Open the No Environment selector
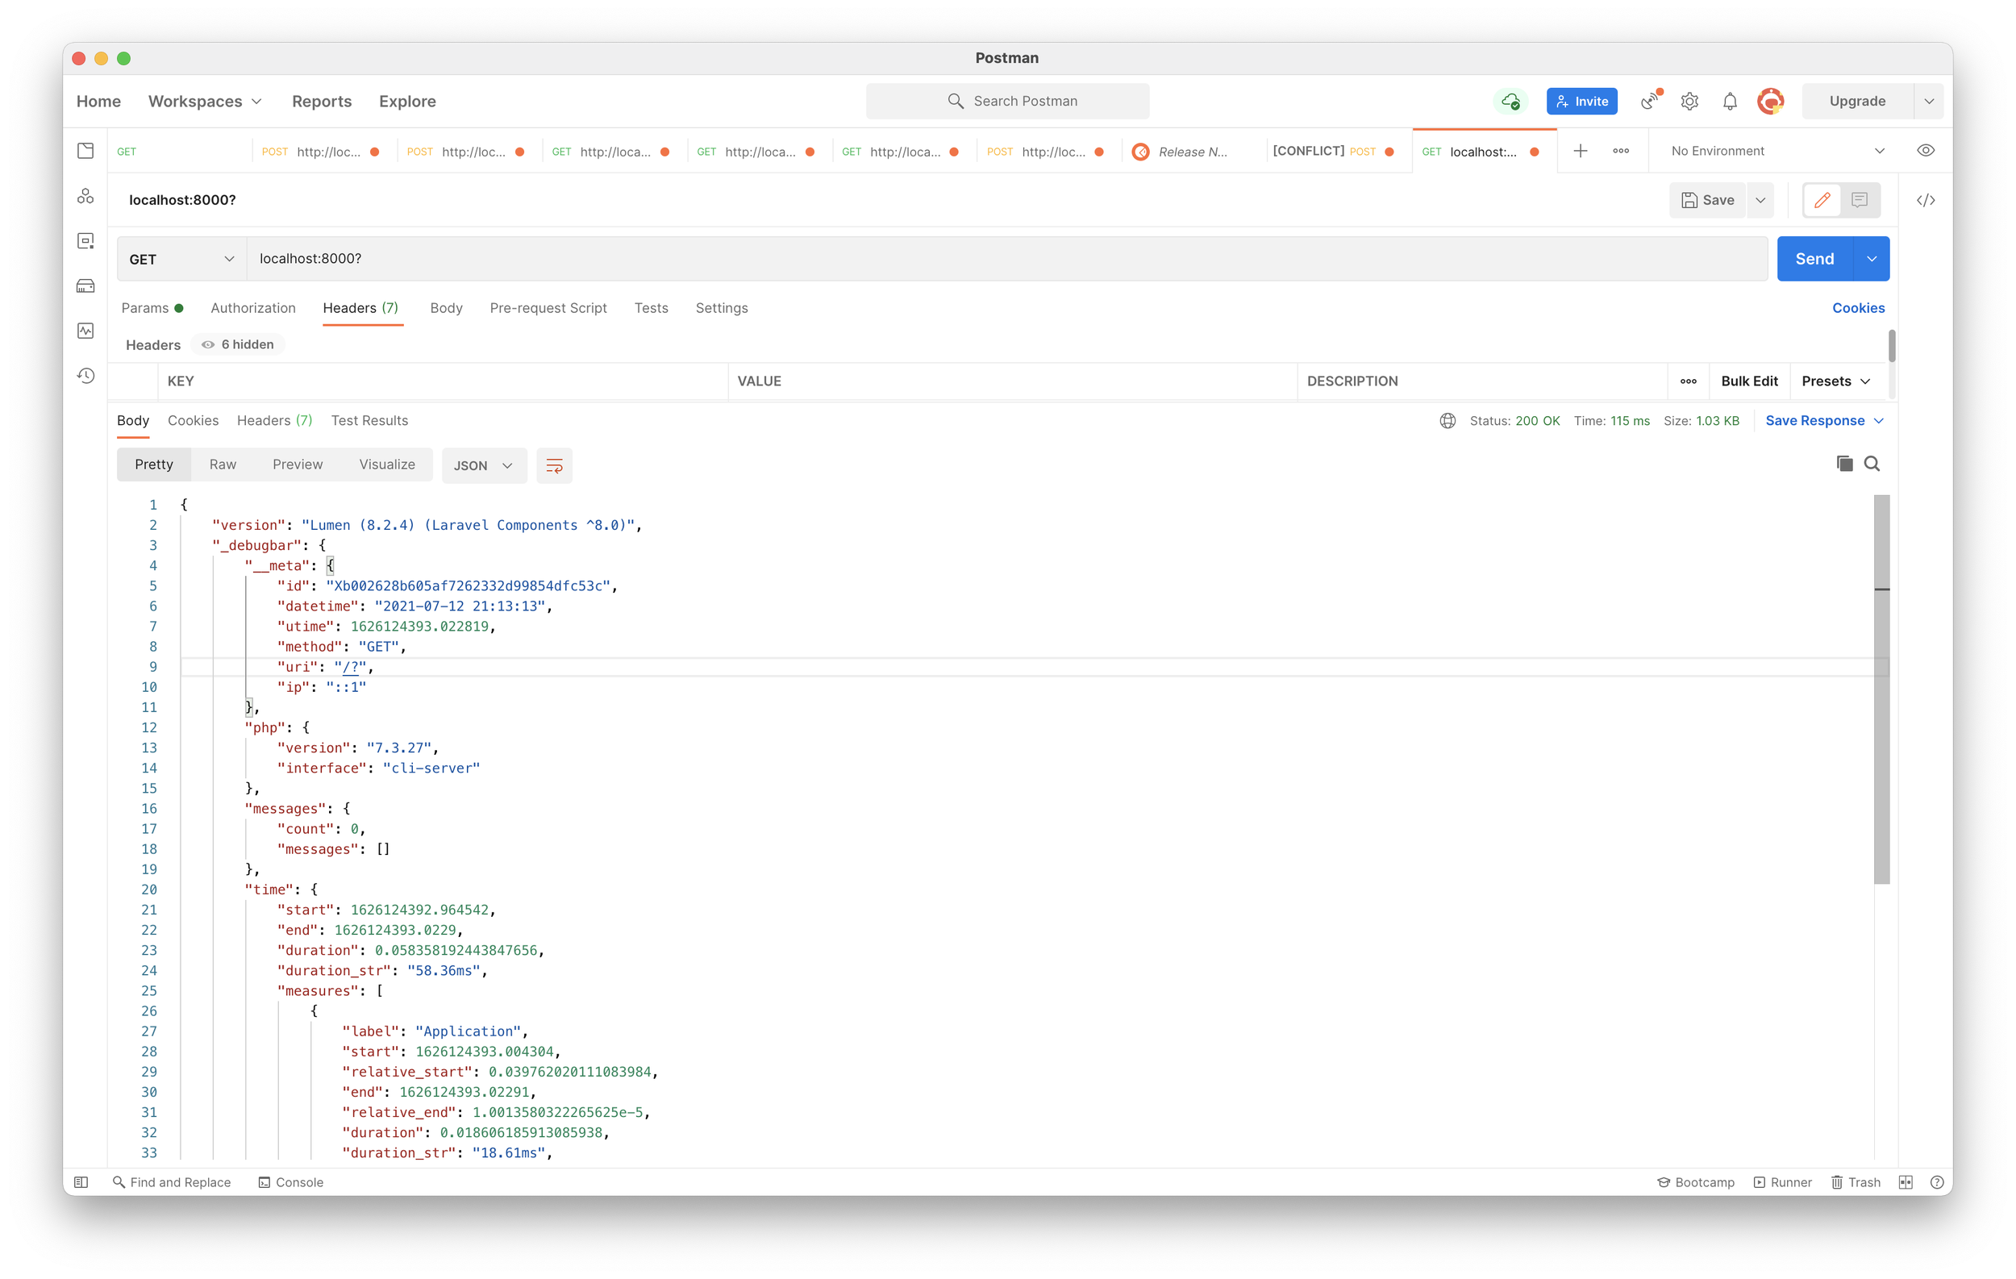This screenshot has height=1279, width=2016. pyautogui.click(x=1776, y=151)
